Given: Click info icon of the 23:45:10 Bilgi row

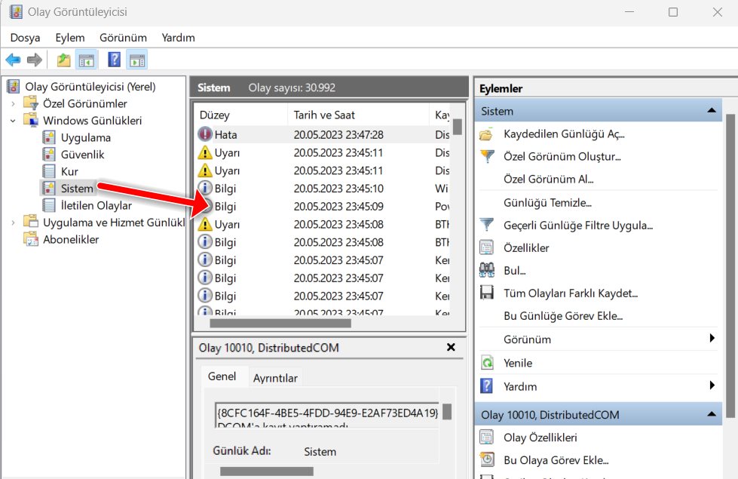Looking at the screenshot, I should (205, 188).
